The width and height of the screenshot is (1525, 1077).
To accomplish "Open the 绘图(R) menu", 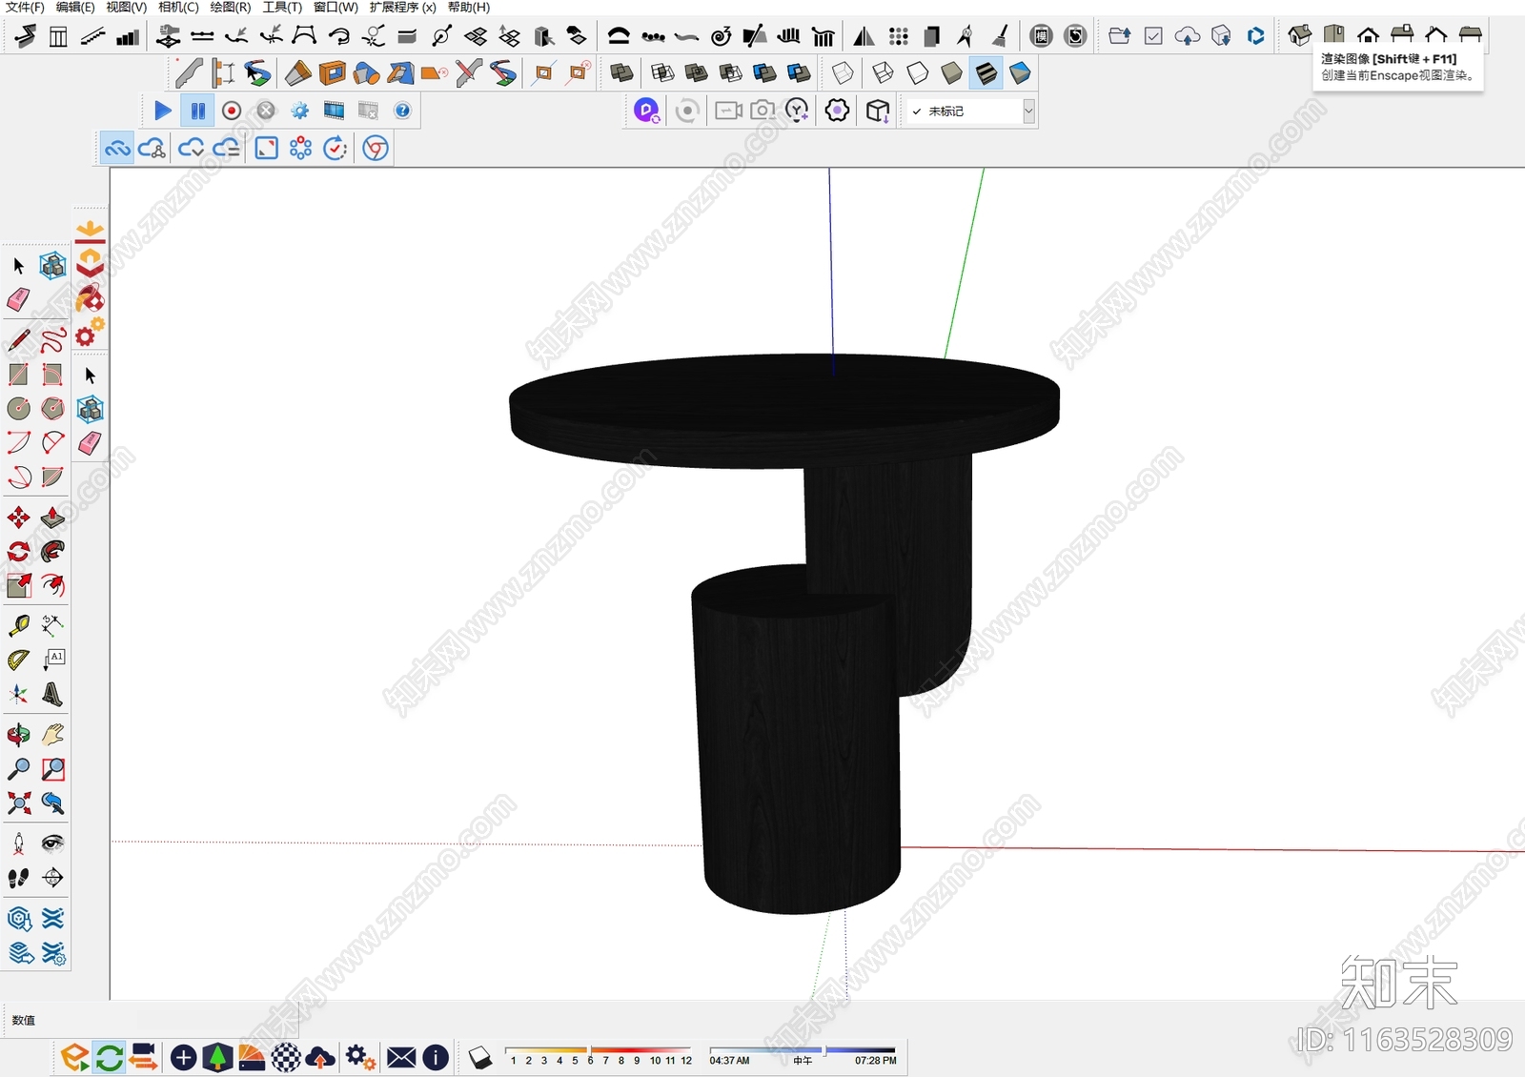I will tap(230, 7).
